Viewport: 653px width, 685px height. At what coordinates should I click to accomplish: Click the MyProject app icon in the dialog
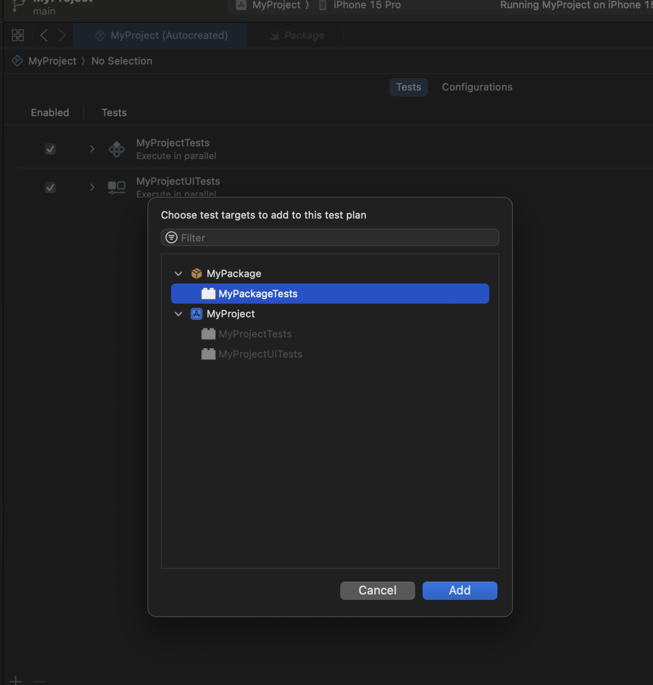(x=196, y=313)
